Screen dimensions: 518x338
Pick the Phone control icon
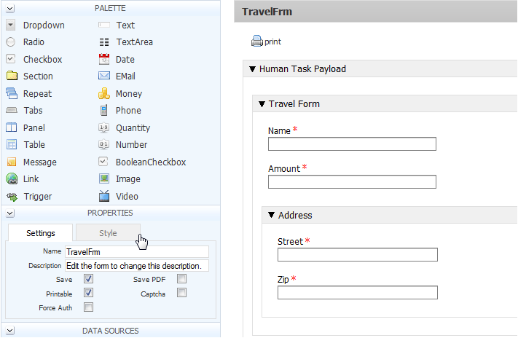coord(104,111)
